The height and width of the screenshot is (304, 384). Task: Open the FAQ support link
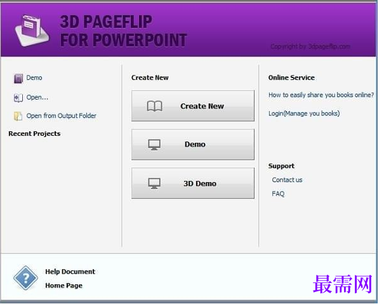pyautogui.click(x=278, y=194)
